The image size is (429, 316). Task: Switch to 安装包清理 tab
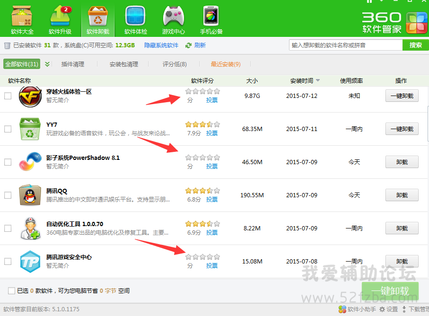pos(124,64)
